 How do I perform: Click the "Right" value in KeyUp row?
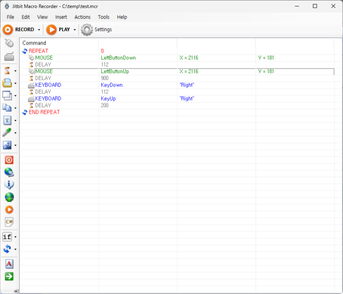187,99
